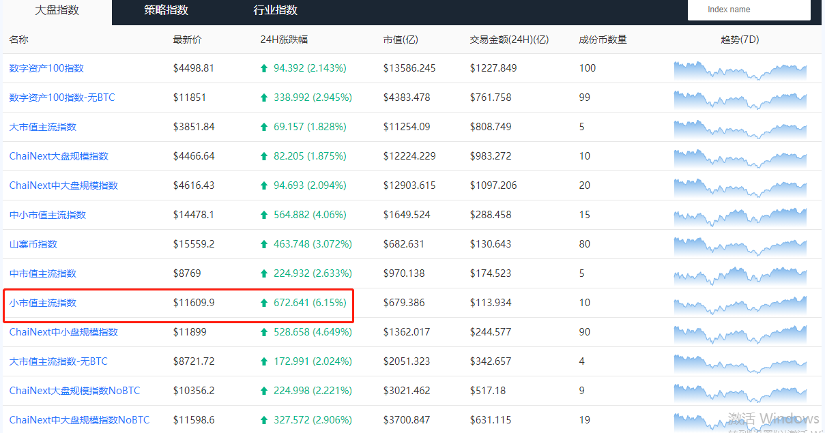Open ChaiNext中大盘规模指数NoBTC link

coord(79,420)
